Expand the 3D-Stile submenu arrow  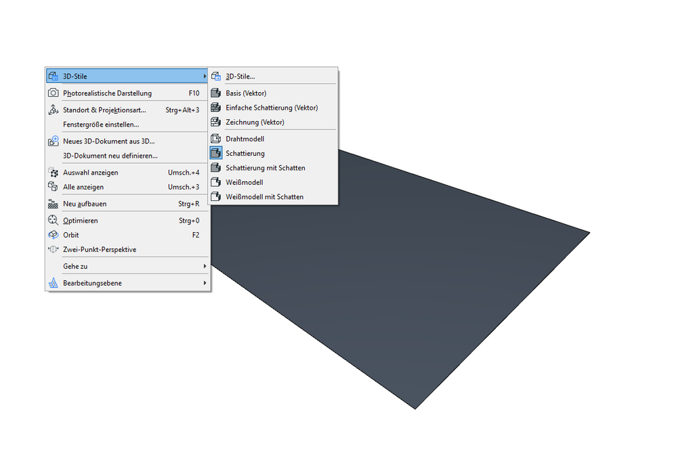(205, 76)
